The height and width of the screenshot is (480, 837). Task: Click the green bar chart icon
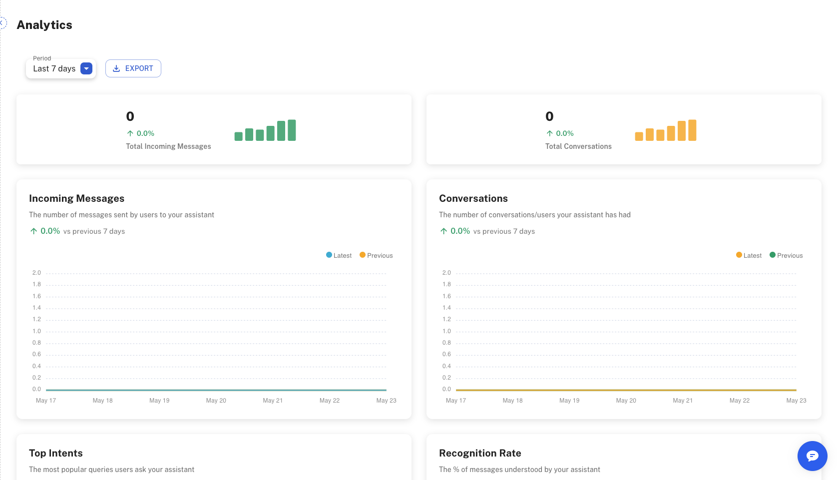(x=265, y=130)
